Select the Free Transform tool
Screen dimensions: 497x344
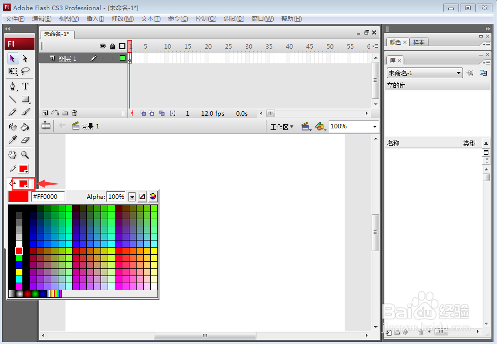(12, 71)
